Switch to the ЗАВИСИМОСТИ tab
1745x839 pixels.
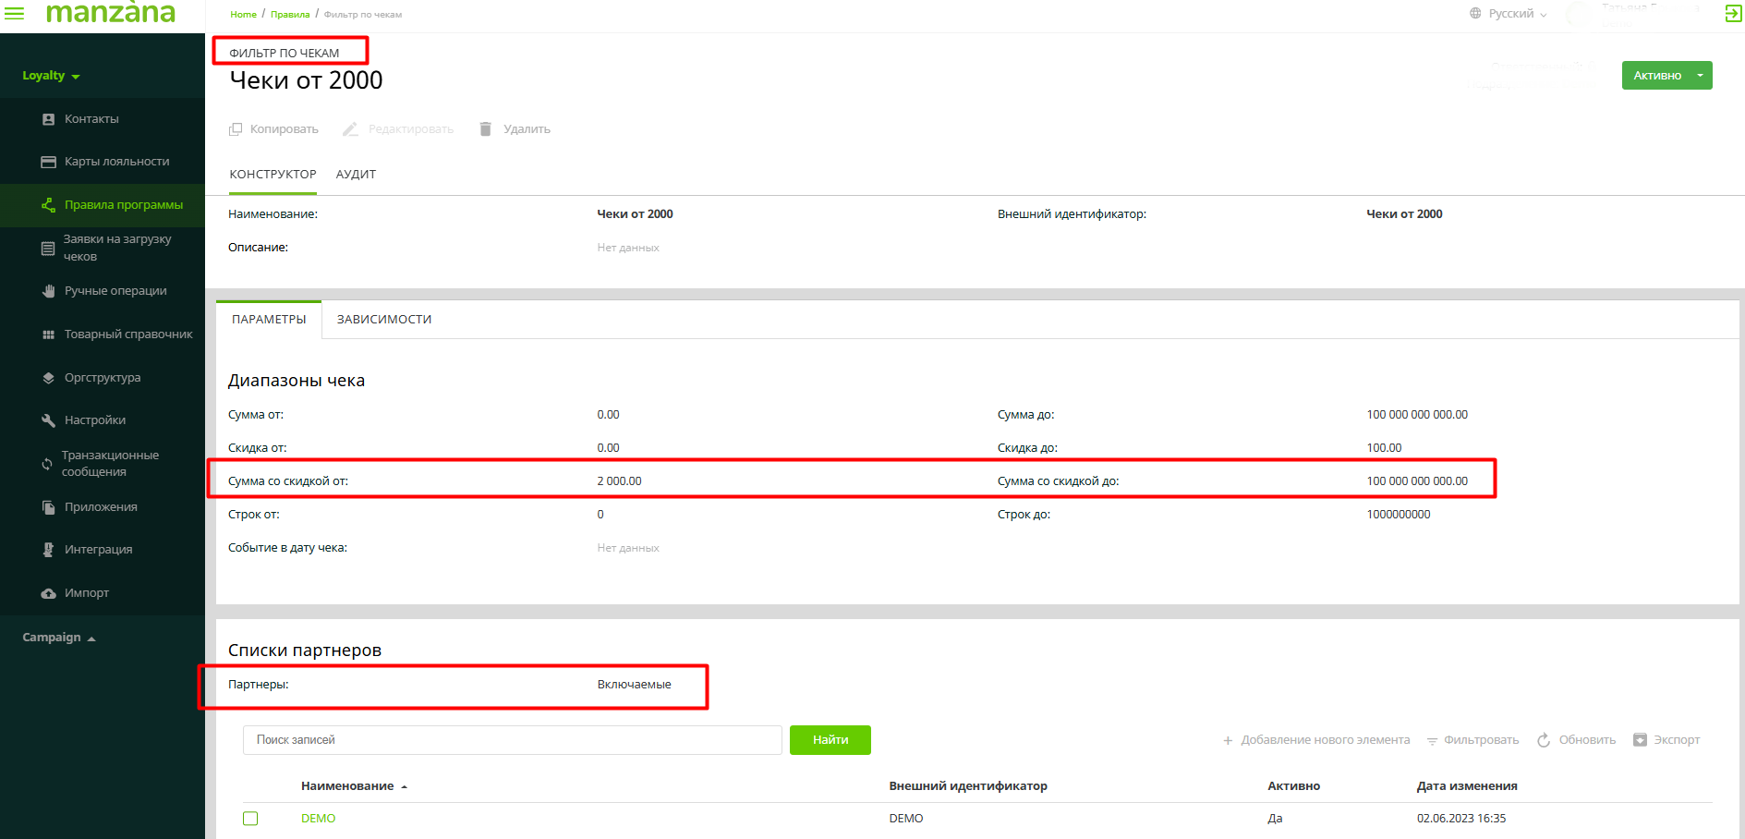pyautogui.click(x=384, y=320)
